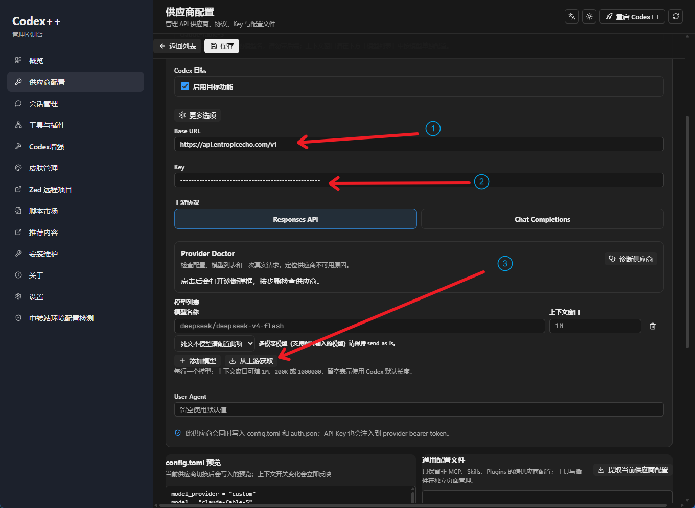The width and height of the screenshot is (695, 508).
Task: Click 提取当前供应商配置 button
Action: coord(633,470)
